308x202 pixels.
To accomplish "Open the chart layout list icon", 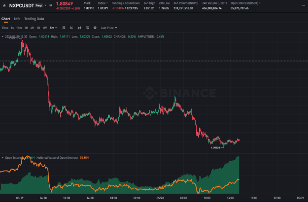I will point(87,28).
